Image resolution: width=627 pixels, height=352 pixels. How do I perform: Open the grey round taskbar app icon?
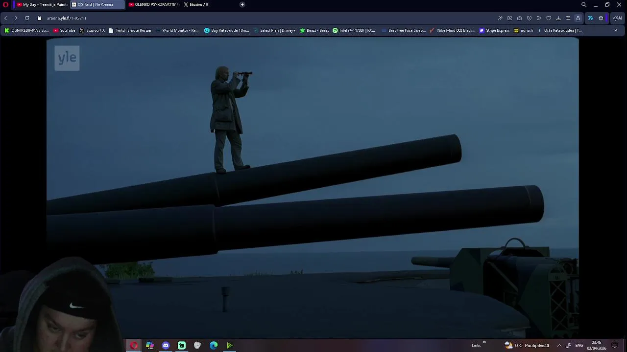pos(197,346)
